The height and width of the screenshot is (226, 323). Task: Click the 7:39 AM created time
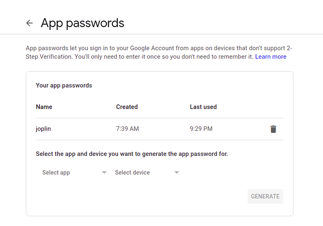[127, 129]
